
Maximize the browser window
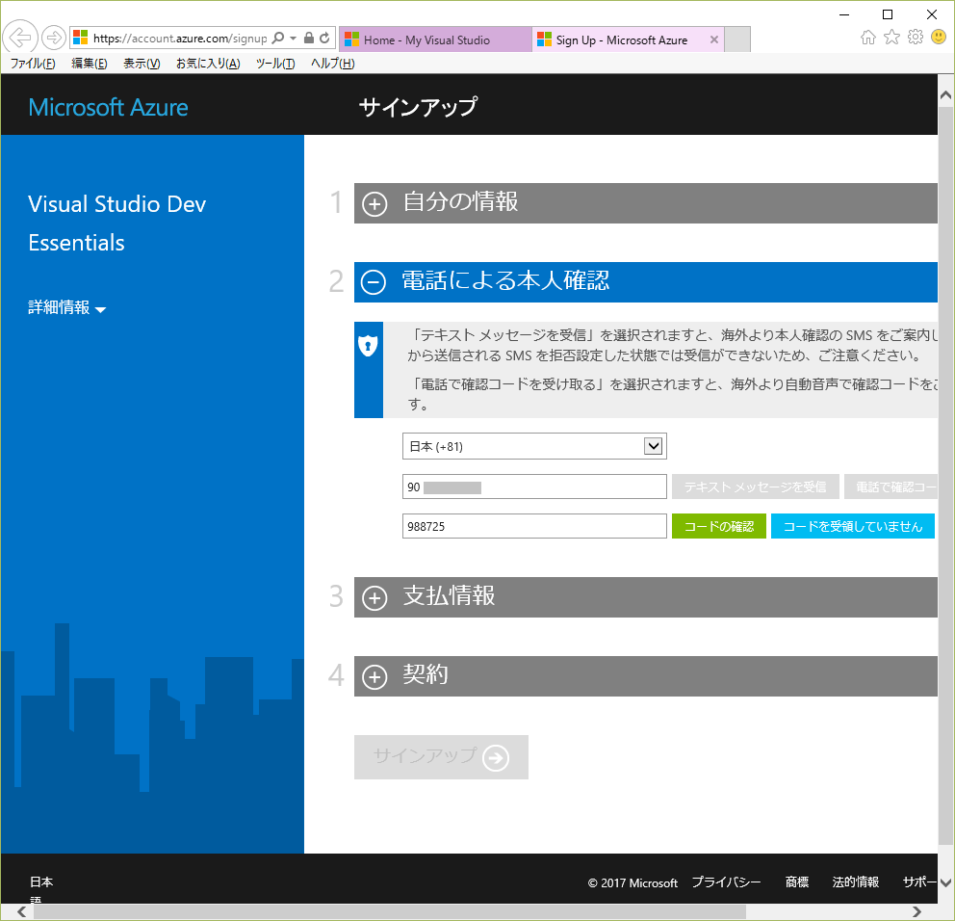[888, 14]
